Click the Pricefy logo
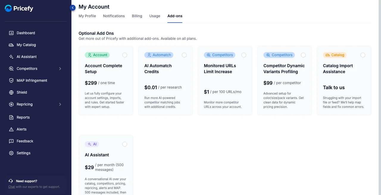The image size is (381, 195). tap(19, 9)
